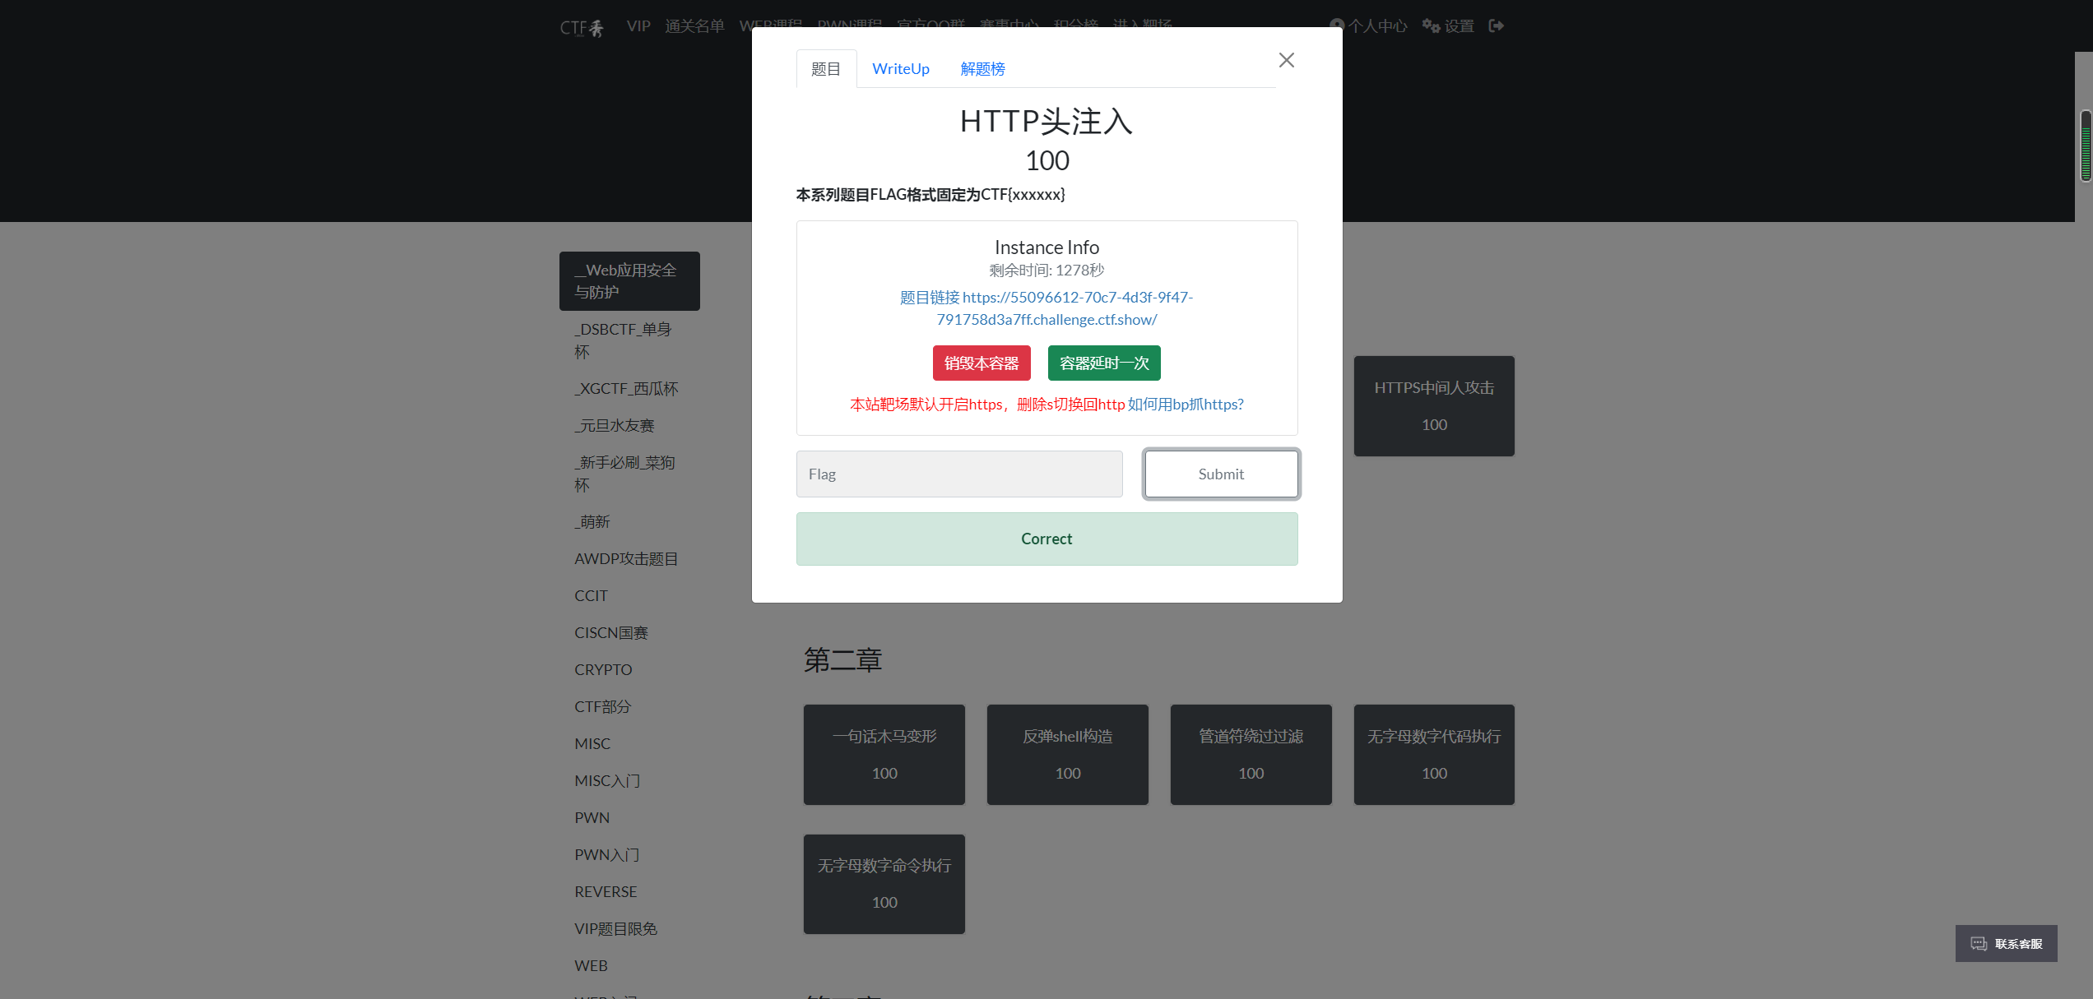Click the red 销毁本容器 button
Image resolution: width=2093 pixels, height=999 pixels.
click(982, 363)
